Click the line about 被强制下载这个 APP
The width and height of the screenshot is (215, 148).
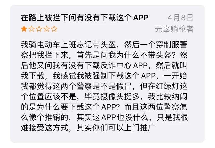coord(104,76)
